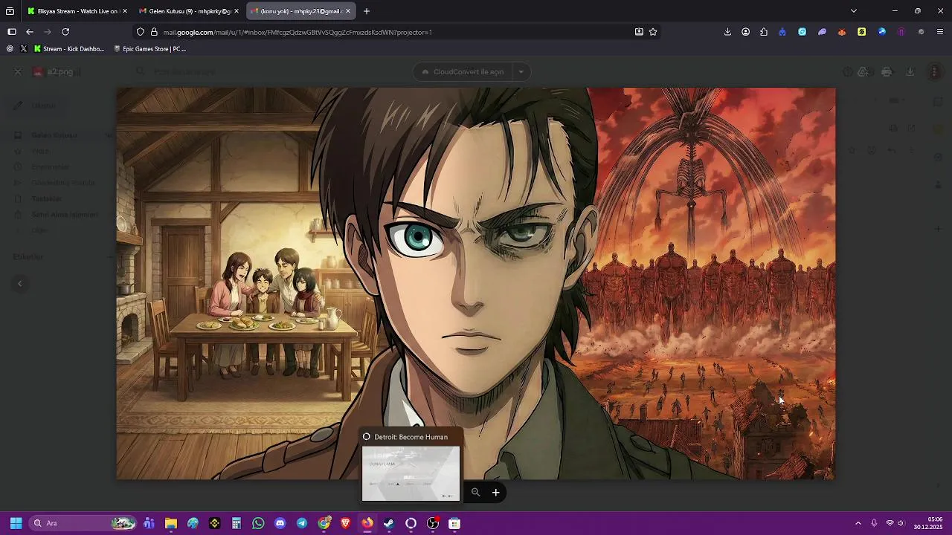Click the install/open-in-app address bar icon

tap(639, 32)
